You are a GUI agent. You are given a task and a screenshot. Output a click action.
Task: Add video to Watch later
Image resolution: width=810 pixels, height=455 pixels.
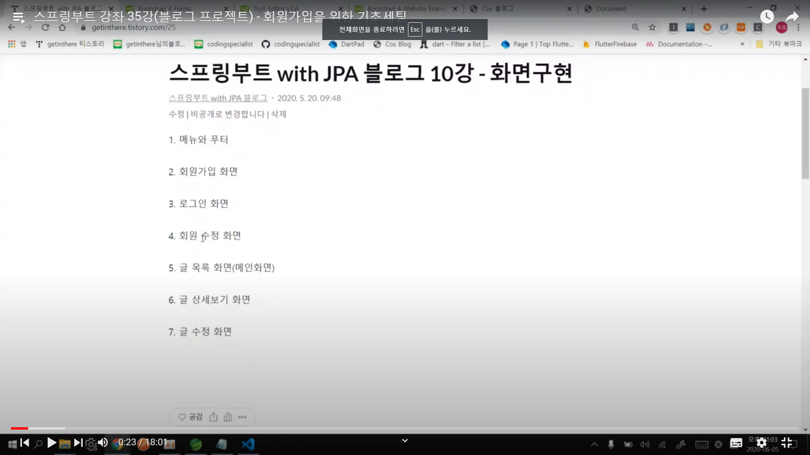tap(767, 17)
